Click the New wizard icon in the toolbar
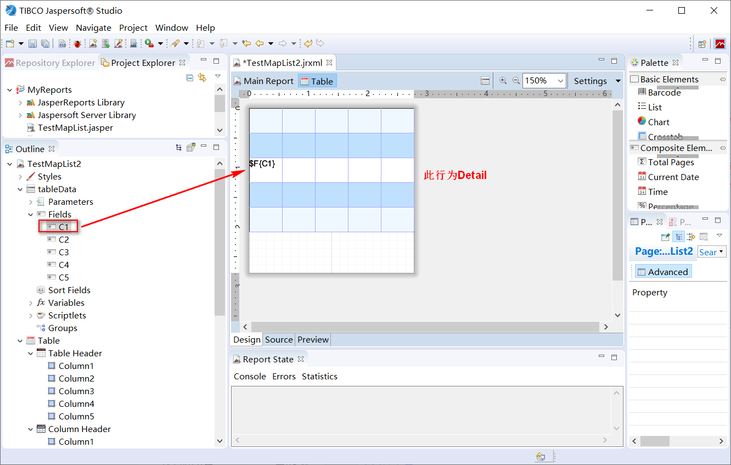Screen dimensions: 731x465 click(10, 43)
